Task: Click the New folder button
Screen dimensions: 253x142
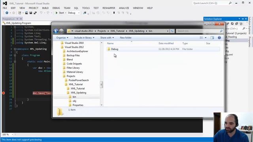Action: click(126, 38)
